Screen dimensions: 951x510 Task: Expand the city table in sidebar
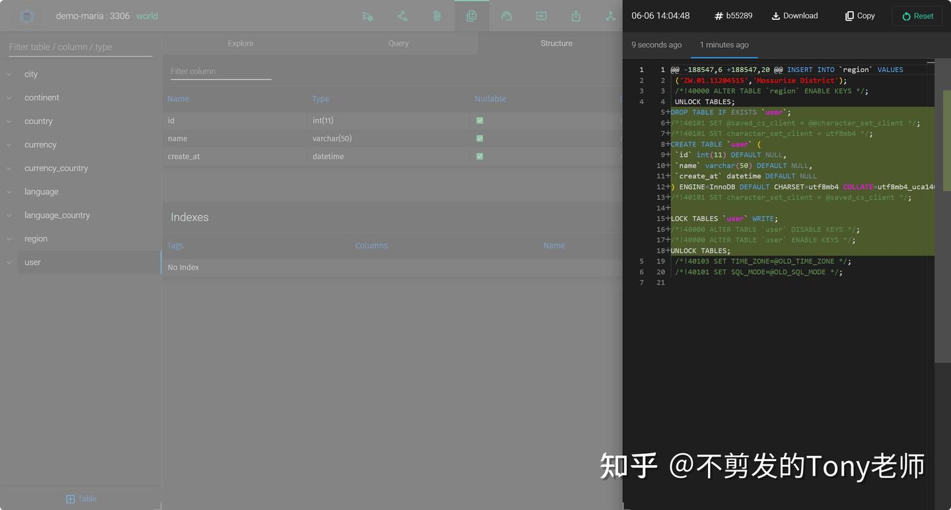coord(9,74)
